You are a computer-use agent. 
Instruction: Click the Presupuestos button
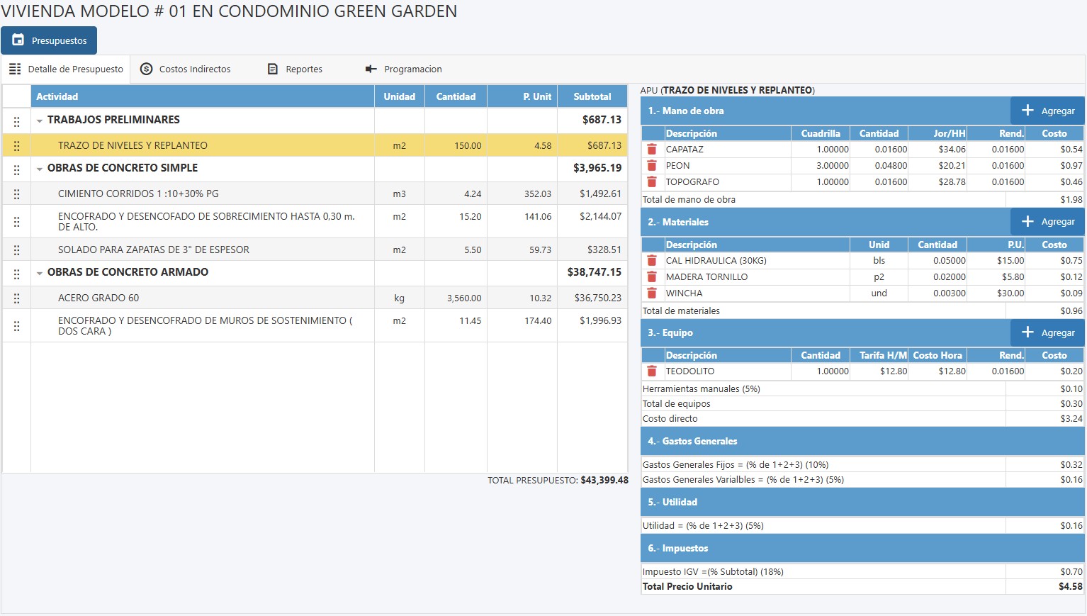(x=49, y=40)
